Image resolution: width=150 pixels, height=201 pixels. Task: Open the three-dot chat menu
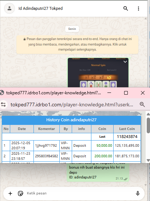click(x=138, y=8)
